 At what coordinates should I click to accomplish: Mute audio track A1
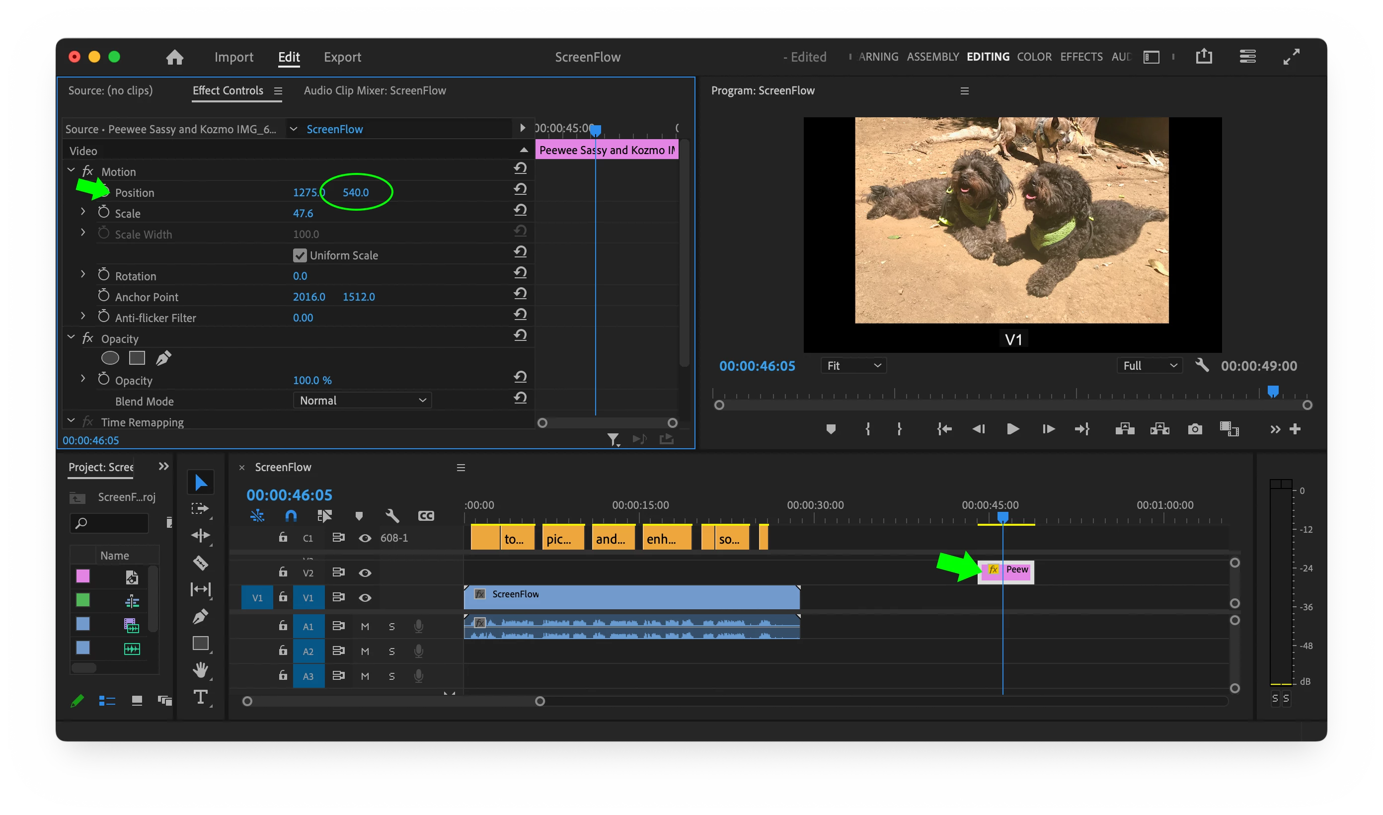(x=365, y=627)
